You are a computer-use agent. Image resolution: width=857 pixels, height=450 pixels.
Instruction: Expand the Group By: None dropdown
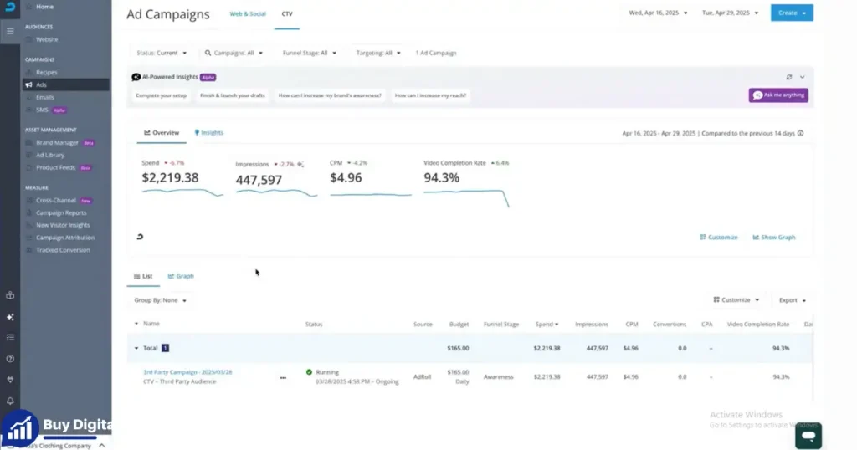[x=160, y=300]
